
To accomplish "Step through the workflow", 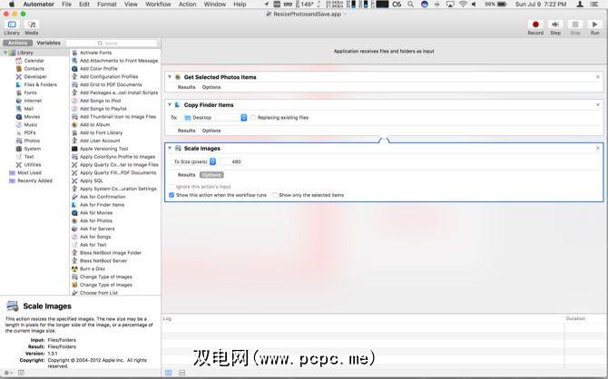I will pyautogui.click(x=555, y=24).
